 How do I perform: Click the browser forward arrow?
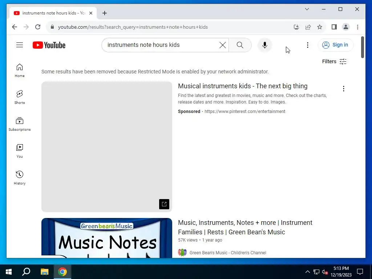(x=26, y=27)
